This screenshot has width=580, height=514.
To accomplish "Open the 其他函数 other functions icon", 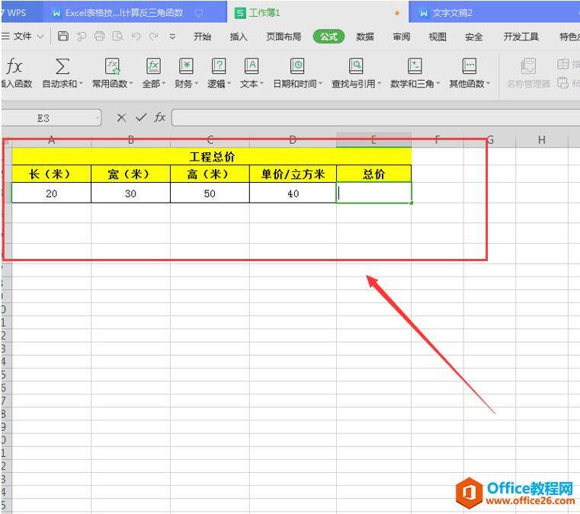I will [x=469, y=66].
